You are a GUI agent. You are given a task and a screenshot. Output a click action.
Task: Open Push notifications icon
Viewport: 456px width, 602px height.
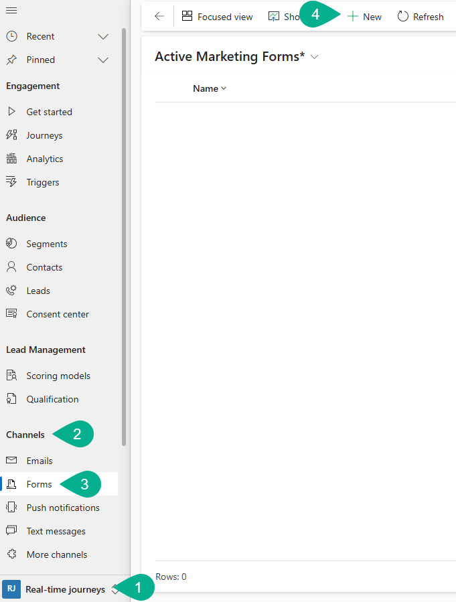click(x=11, y=508)
